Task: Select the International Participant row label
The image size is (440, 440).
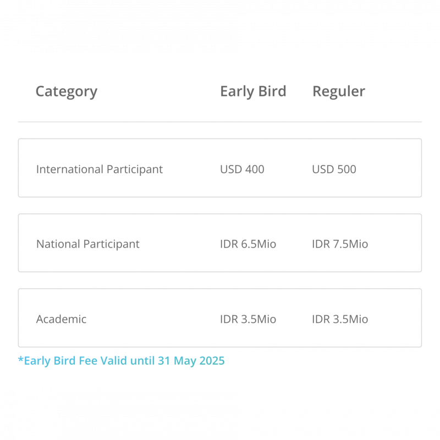Action: (x=100, y=169)
